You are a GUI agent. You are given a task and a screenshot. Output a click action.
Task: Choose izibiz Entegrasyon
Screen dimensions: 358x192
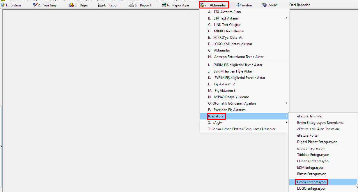[x=323, y=148]
